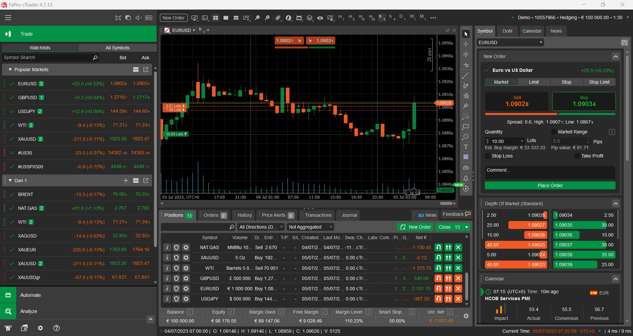
Task: Select the crosshair chart tool
Action: (x=466, y=44)
